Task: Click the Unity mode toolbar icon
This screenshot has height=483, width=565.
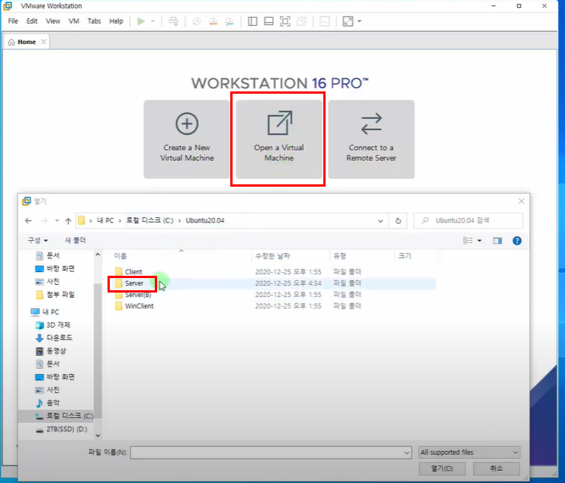Action: click(301, 21)
